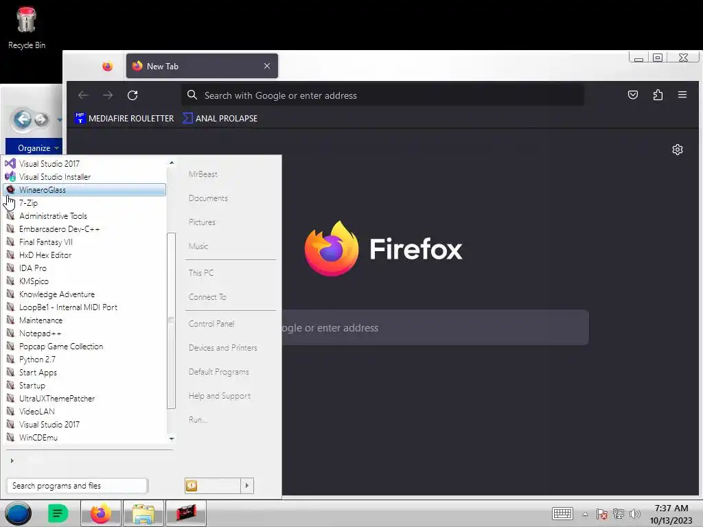
Task: Open the Extensions puzzle icon
Action: point(658,95)
